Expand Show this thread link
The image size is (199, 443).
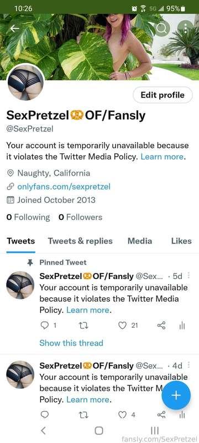pyautogui.click(x=71, y=343)
